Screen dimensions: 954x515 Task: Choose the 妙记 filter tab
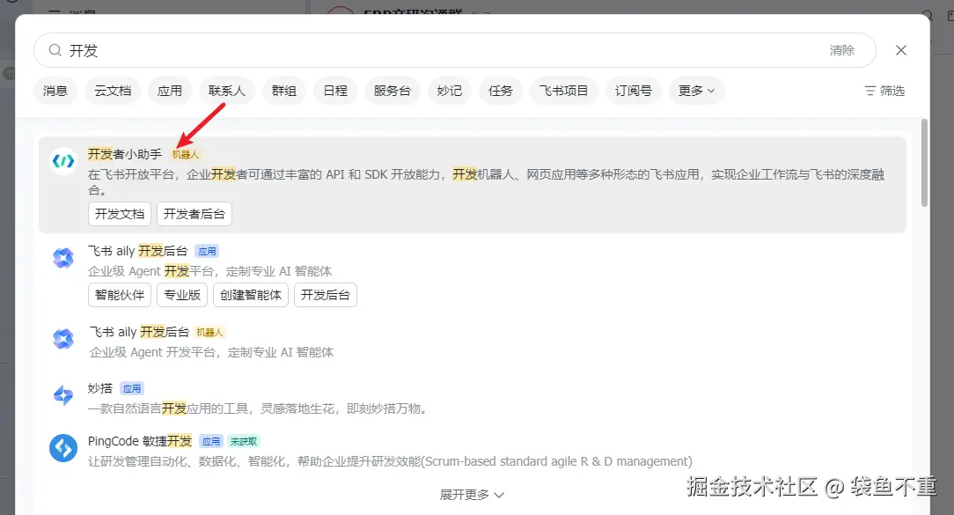pyautogui.click(x=450, y=91)
